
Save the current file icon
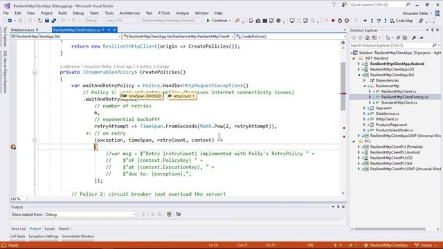[47, 21]
